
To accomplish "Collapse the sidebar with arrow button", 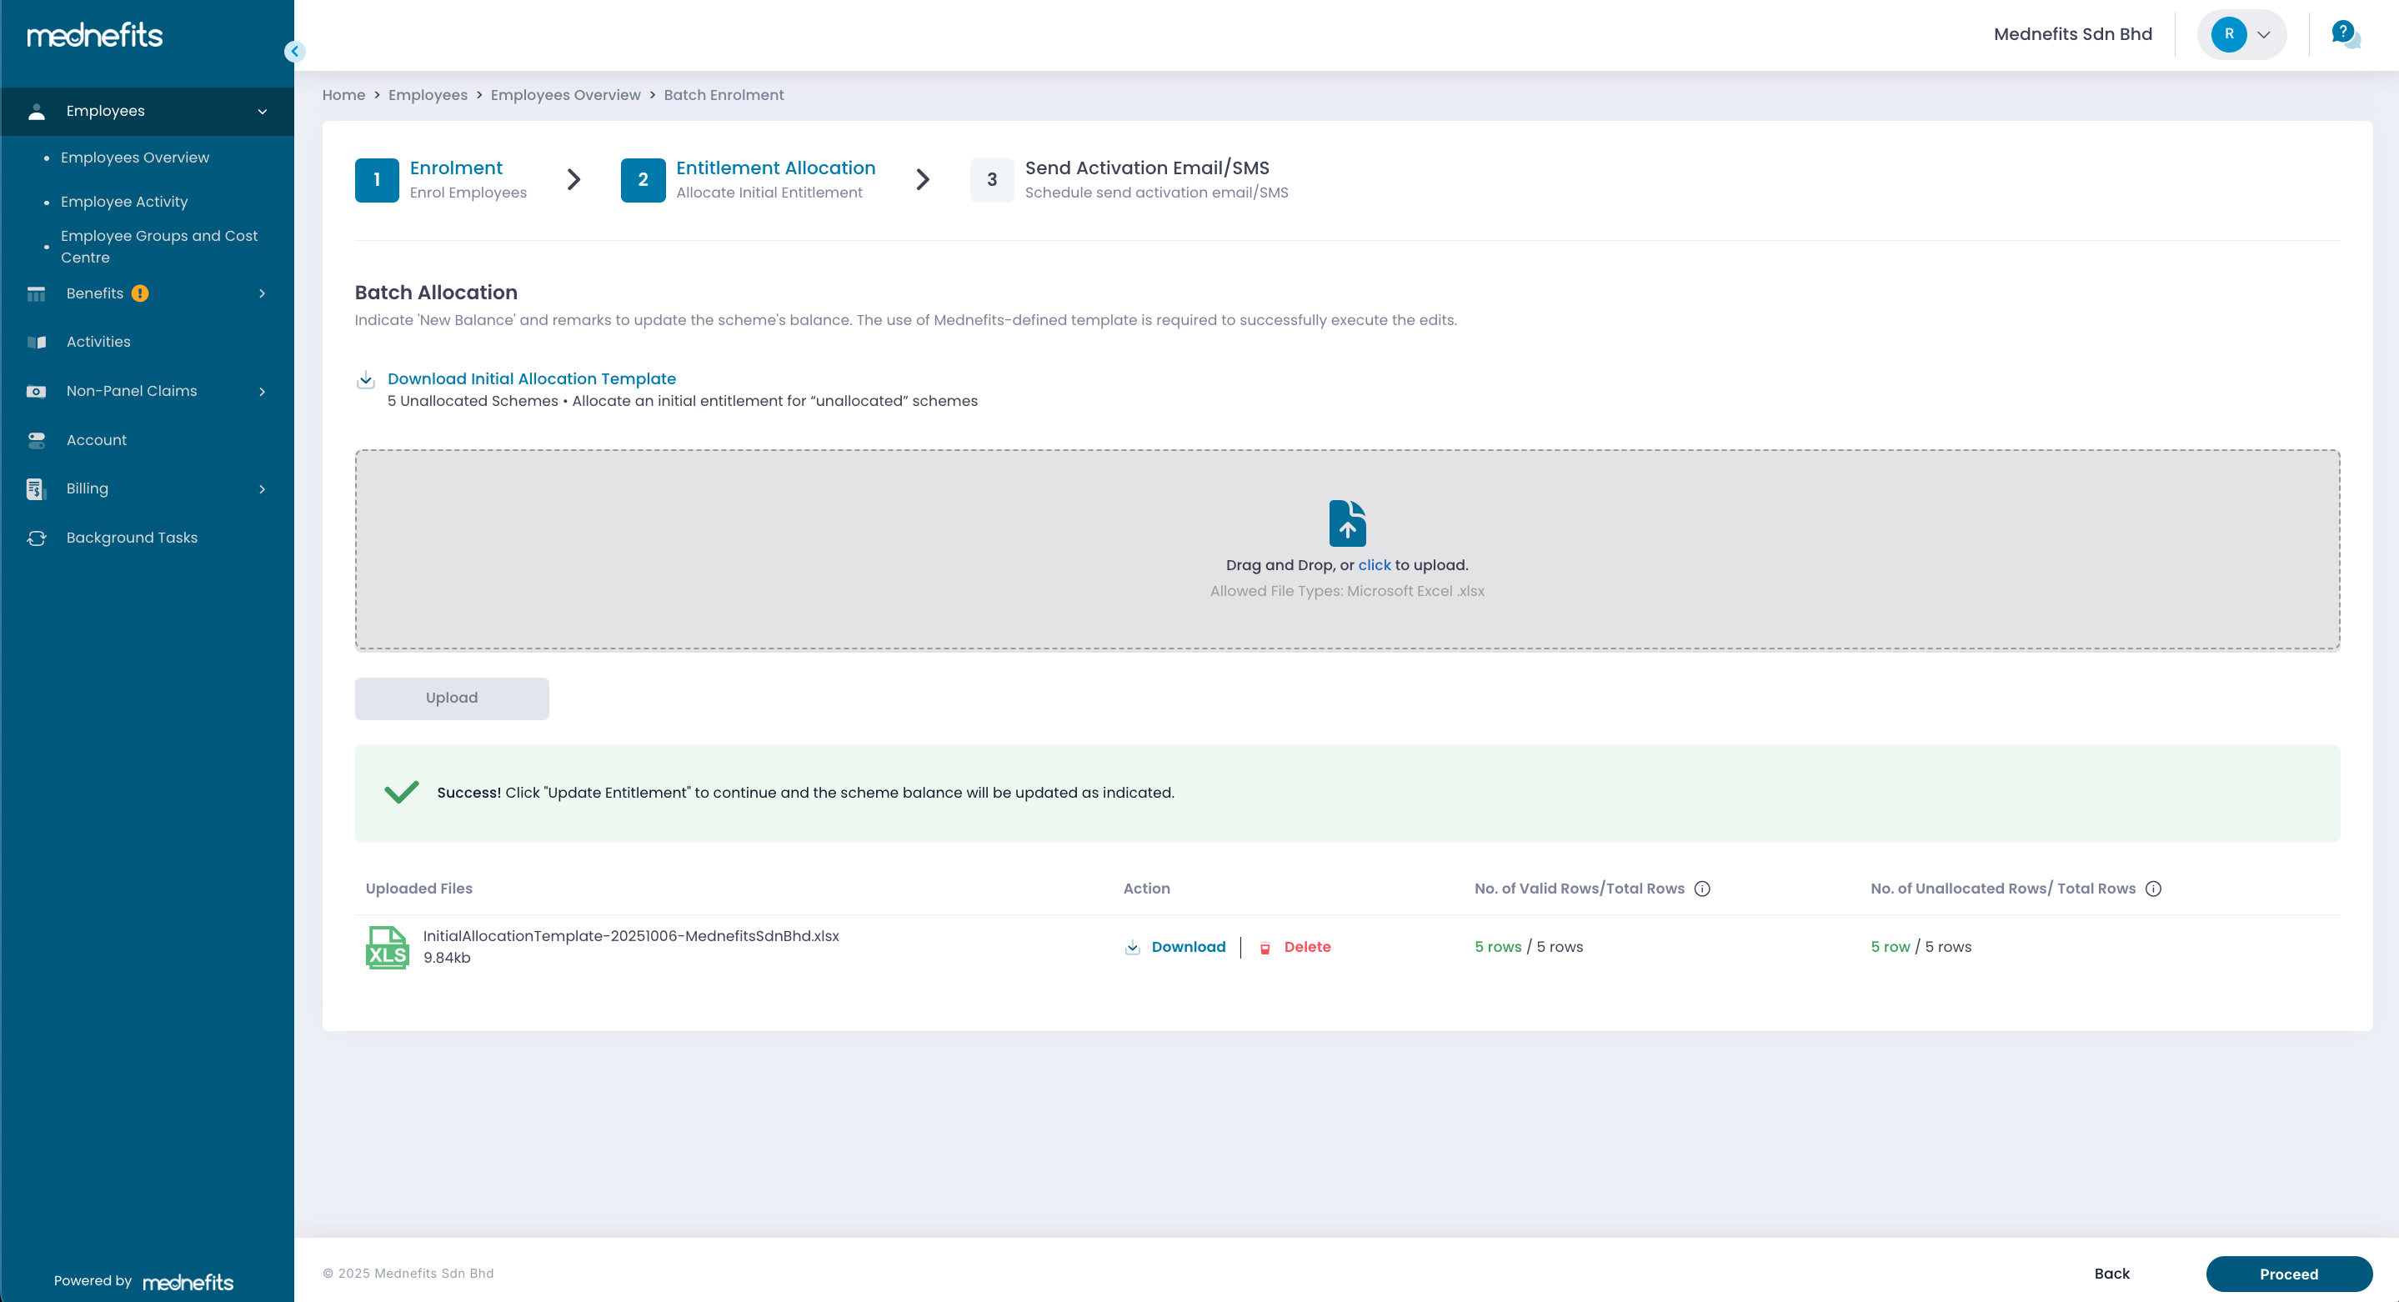I will [294, 53].
